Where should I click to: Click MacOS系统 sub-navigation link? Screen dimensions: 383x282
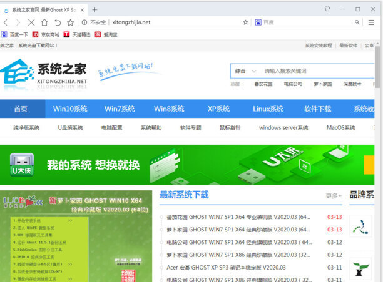(340, 128)
